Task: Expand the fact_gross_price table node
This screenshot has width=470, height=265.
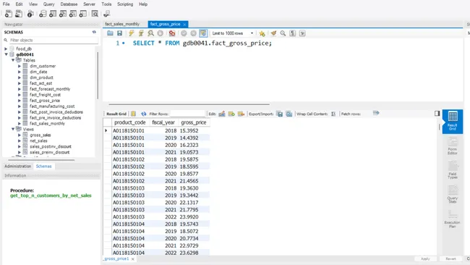Action: pyautogui.click(x=20, y=101)
